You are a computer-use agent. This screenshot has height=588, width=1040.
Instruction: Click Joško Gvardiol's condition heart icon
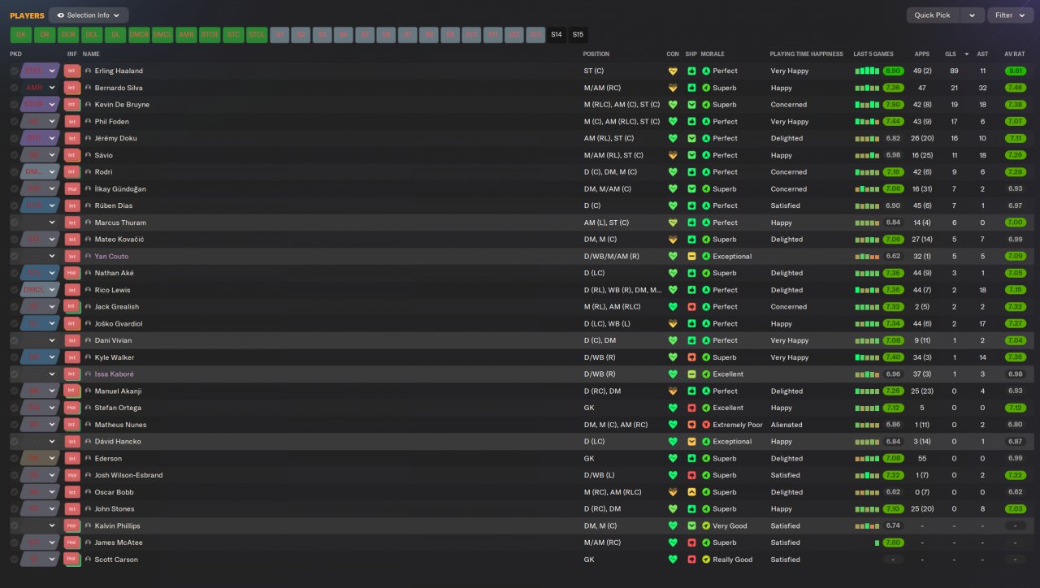[x=673, y=324]
